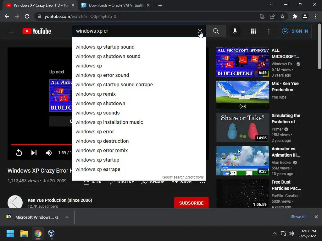View site info via the padlock icon
The width and height of the screenshot is (322, 241).
tap(40, 16)
